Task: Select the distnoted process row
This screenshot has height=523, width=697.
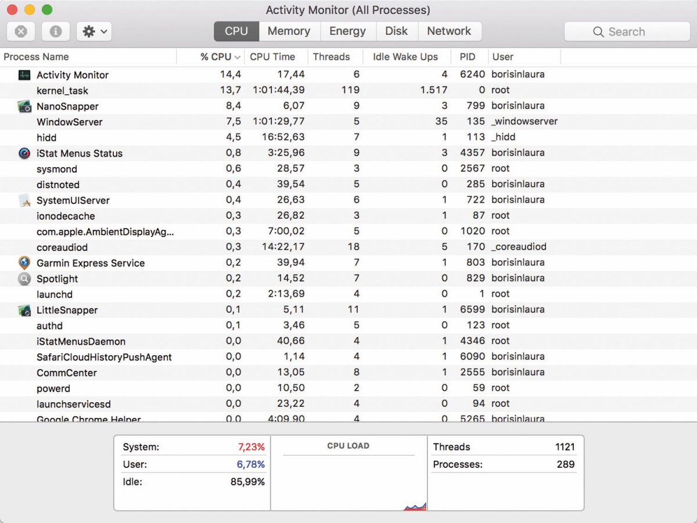Action: pyautogui.click(x=348, y=185)
